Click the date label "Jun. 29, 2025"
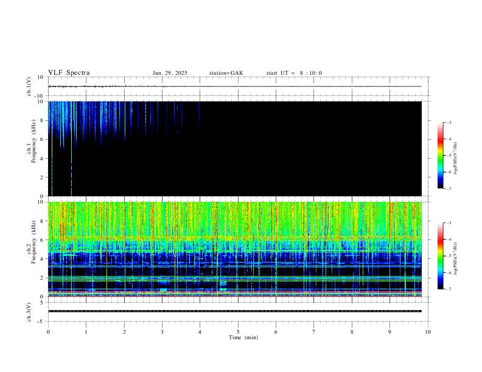 coord(170,73)
